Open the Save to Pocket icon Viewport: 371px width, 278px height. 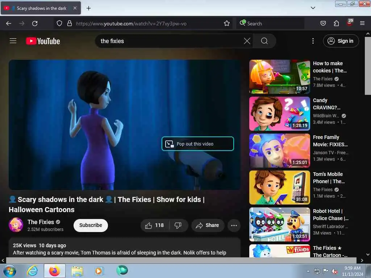323,24
